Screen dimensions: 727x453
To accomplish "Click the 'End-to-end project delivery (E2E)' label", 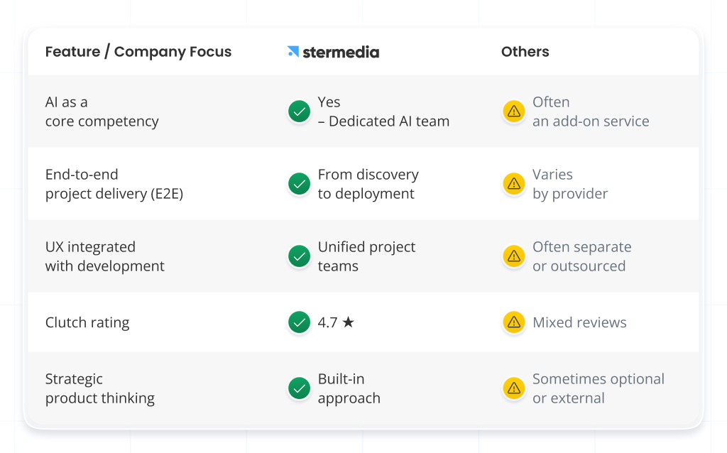I will tap(114, 184).
